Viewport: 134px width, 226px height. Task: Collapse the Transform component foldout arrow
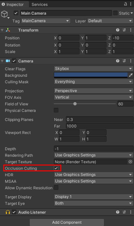click(x=2, y=30)
